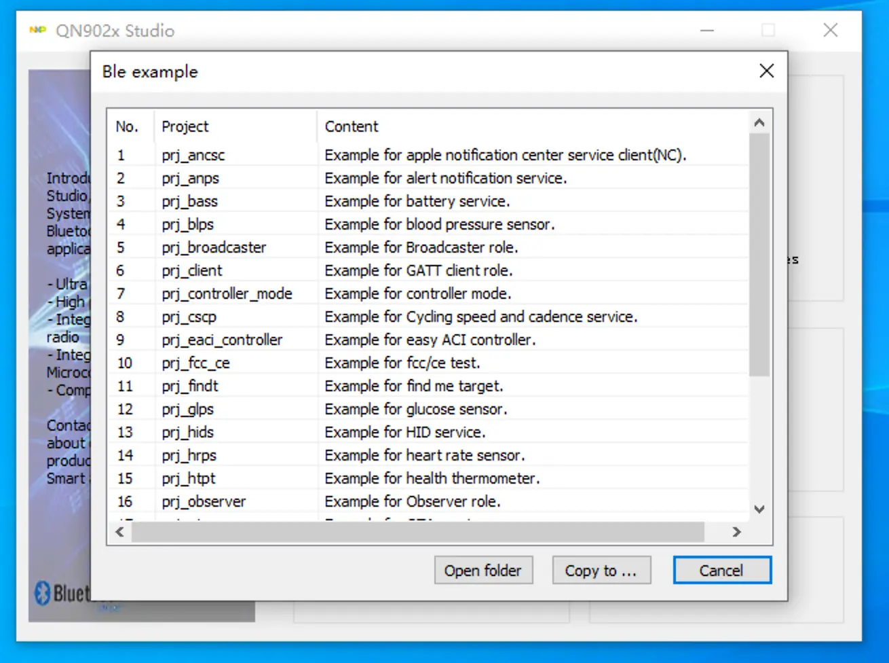Open folder for the selected example
Viewport: 889px width, 663px height.
coord(483,570)
